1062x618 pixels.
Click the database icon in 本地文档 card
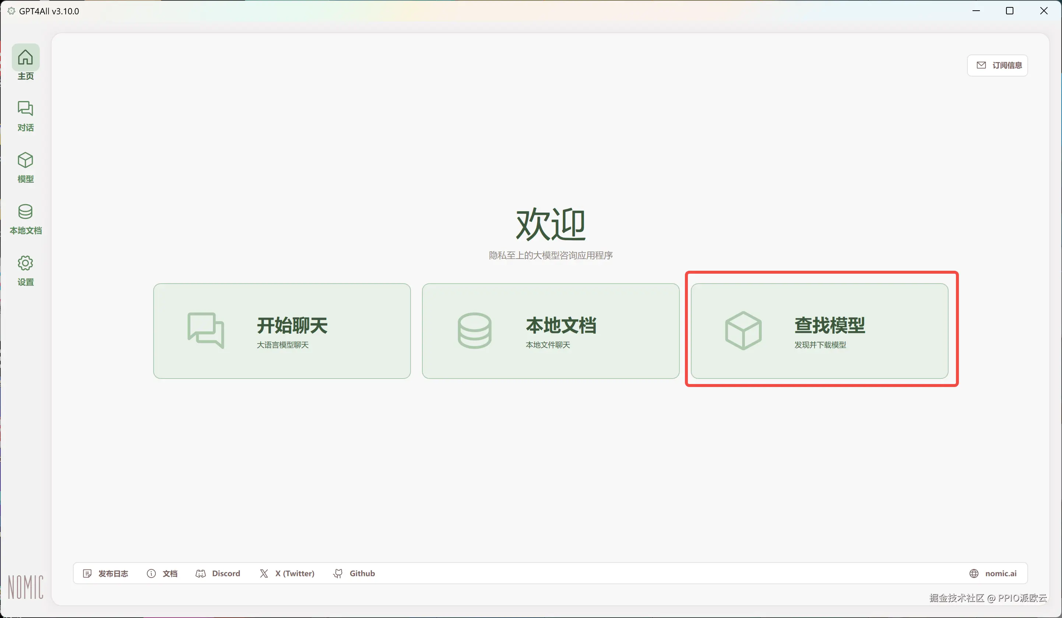tap(475, 330)
